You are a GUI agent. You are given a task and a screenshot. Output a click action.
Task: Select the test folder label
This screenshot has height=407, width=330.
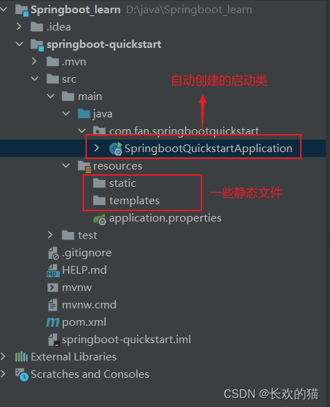(88, 235)
